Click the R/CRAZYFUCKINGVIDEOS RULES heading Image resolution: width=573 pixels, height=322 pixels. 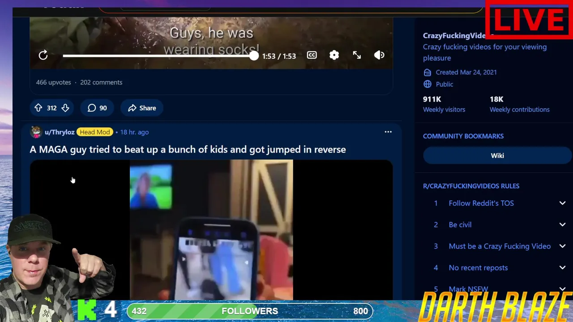[471, 186]
